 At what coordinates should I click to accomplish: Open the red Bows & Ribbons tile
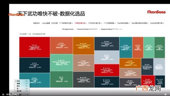tap(35, 47)
